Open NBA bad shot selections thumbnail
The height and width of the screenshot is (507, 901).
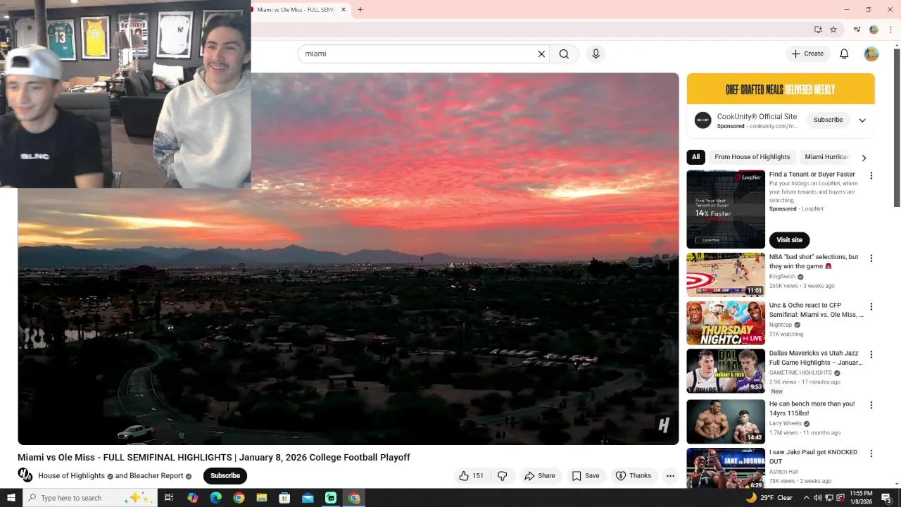(x=726, y=275)
